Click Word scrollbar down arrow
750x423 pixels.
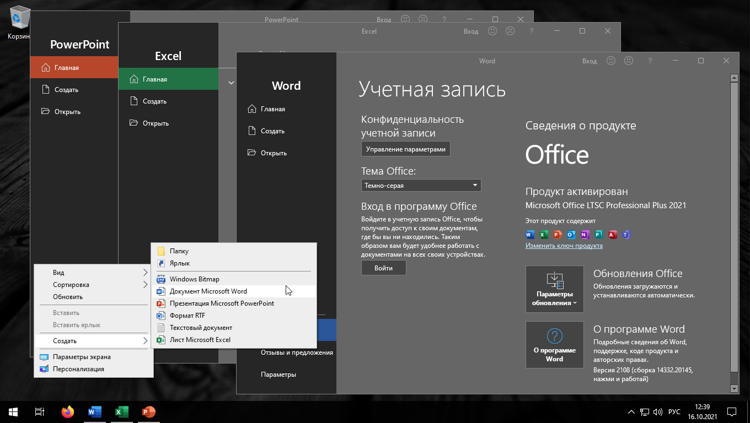(734, 389)
